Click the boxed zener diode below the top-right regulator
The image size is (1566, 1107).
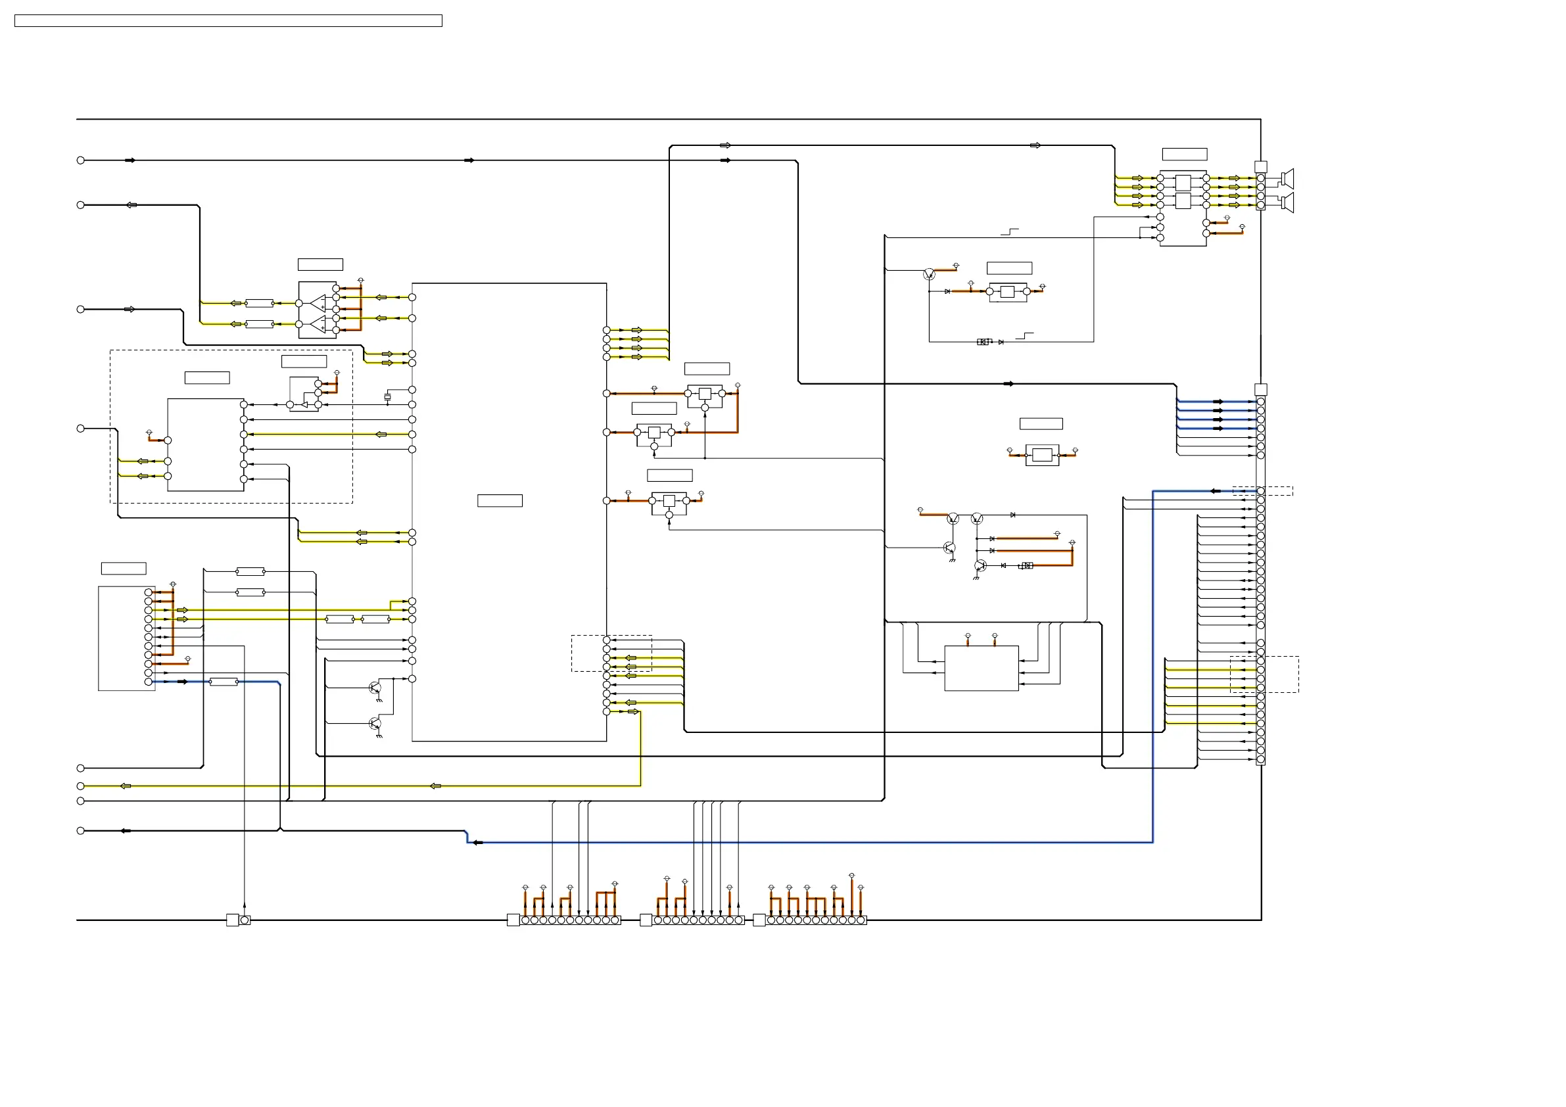tap(983, 342)
